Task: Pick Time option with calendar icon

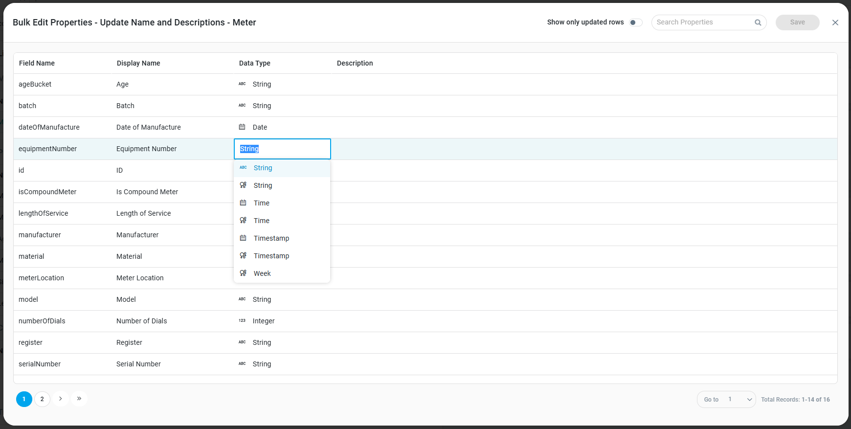Action: 261,203
